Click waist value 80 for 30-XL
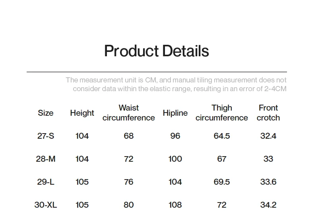Screen dimensions: 314x216 (128, 205)
